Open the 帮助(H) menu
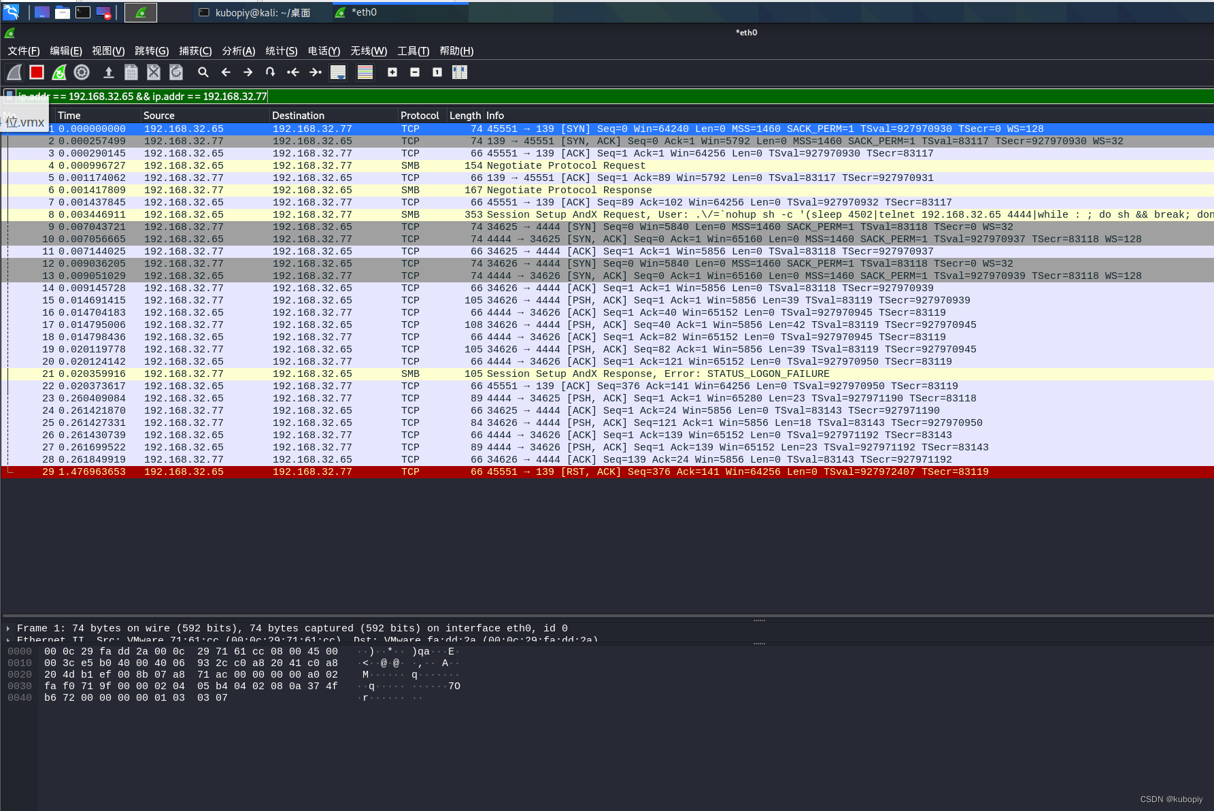This screenshot has height=811, width=1214. click(456, 51)
